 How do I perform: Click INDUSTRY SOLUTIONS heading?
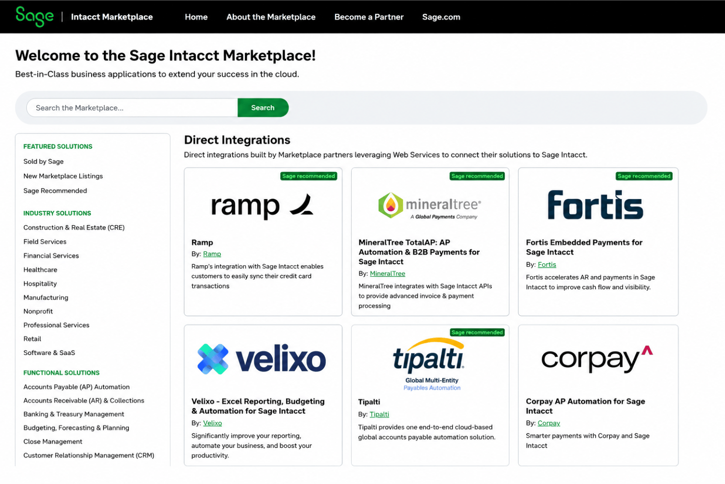coord(57,213)
